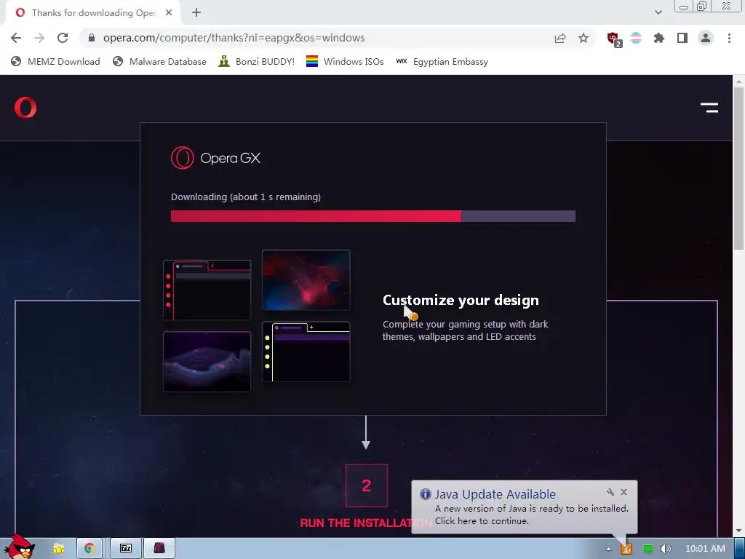Click the red sidebar theme thumbnail
The height and width of the screenshot is (559, 745).
[x=207, y=290]
